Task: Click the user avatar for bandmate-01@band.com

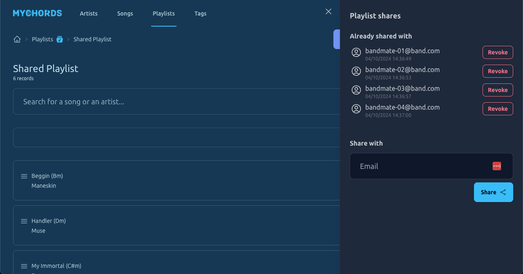Action: click(x=356, y=52)
